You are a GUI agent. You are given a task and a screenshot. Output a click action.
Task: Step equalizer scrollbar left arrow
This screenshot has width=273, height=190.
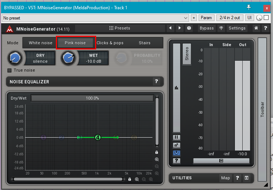(12, 179)
